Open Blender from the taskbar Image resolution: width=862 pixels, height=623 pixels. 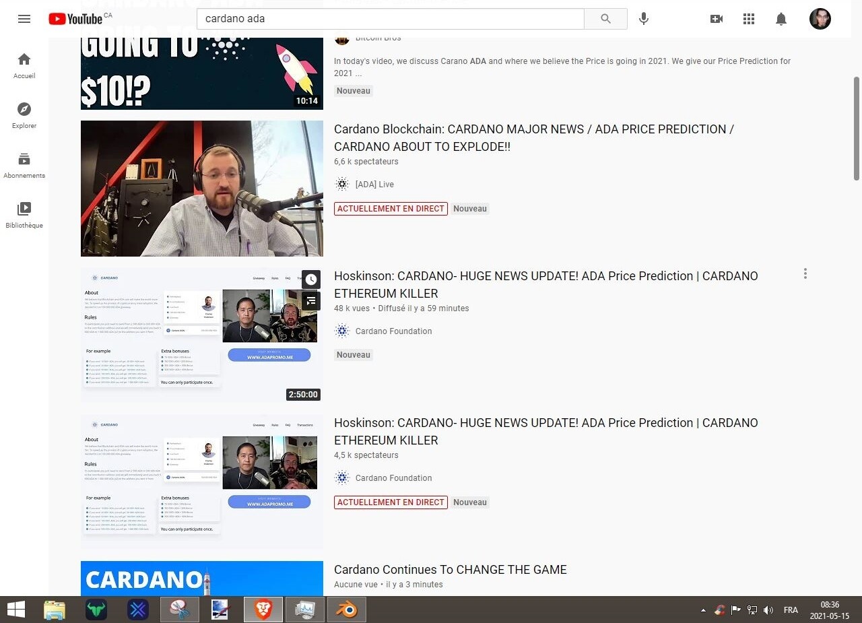347,610
